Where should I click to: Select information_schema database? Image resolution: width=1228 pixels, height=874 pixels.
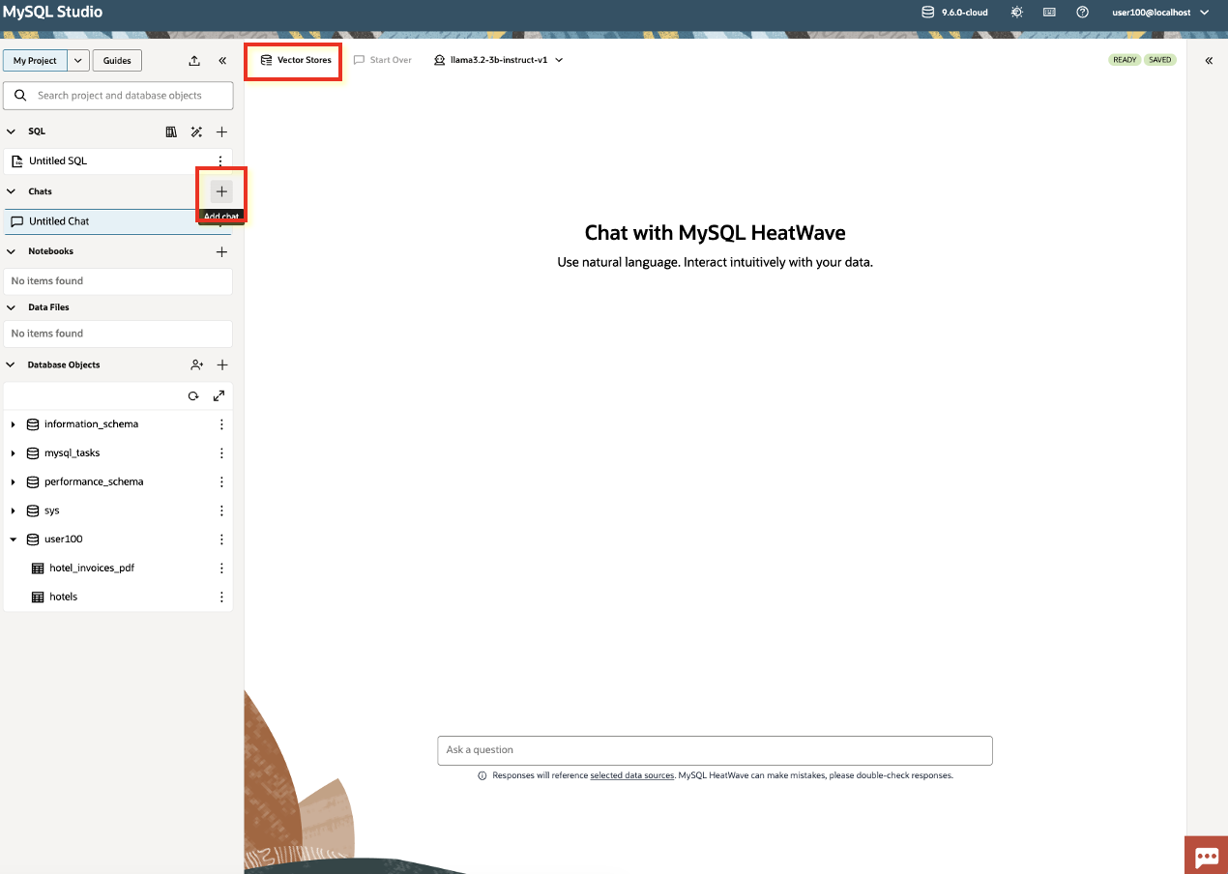click(x=91, y=424)
